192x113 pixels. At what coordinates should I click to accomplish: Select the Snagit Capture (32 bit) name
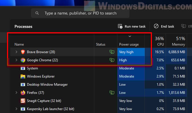[44, 101]
